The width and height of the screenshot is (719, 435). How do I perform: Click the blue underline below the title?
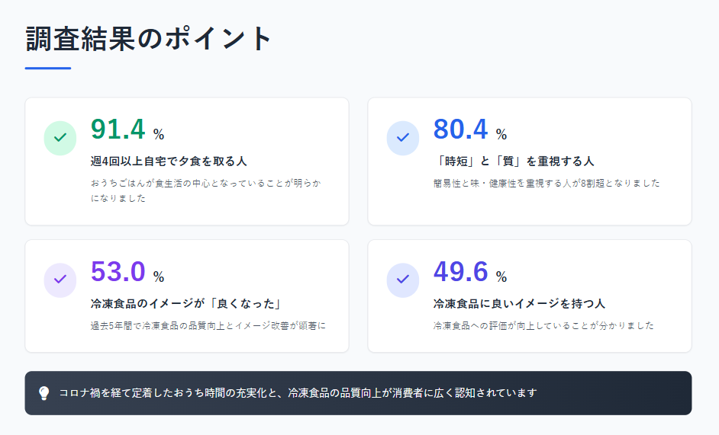pos(47,69)
